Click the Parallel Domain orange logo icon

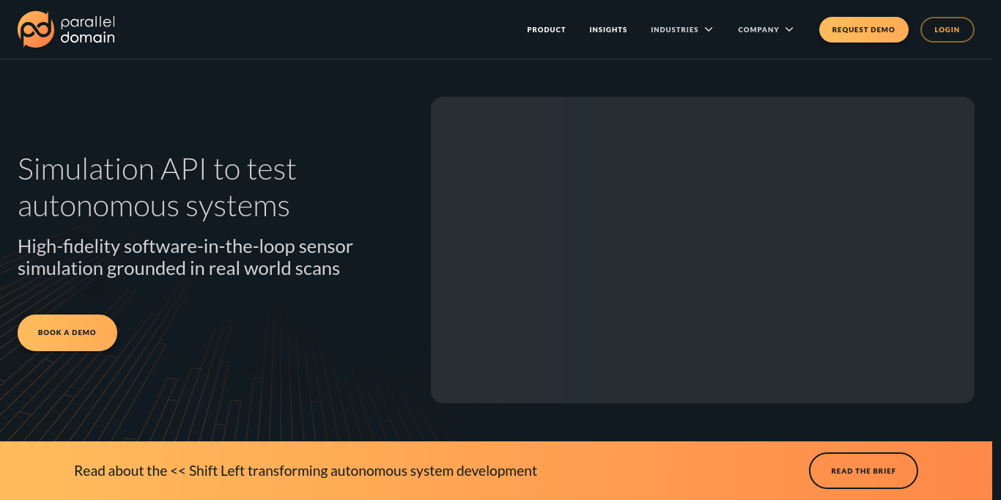click(x=35, y=29)
